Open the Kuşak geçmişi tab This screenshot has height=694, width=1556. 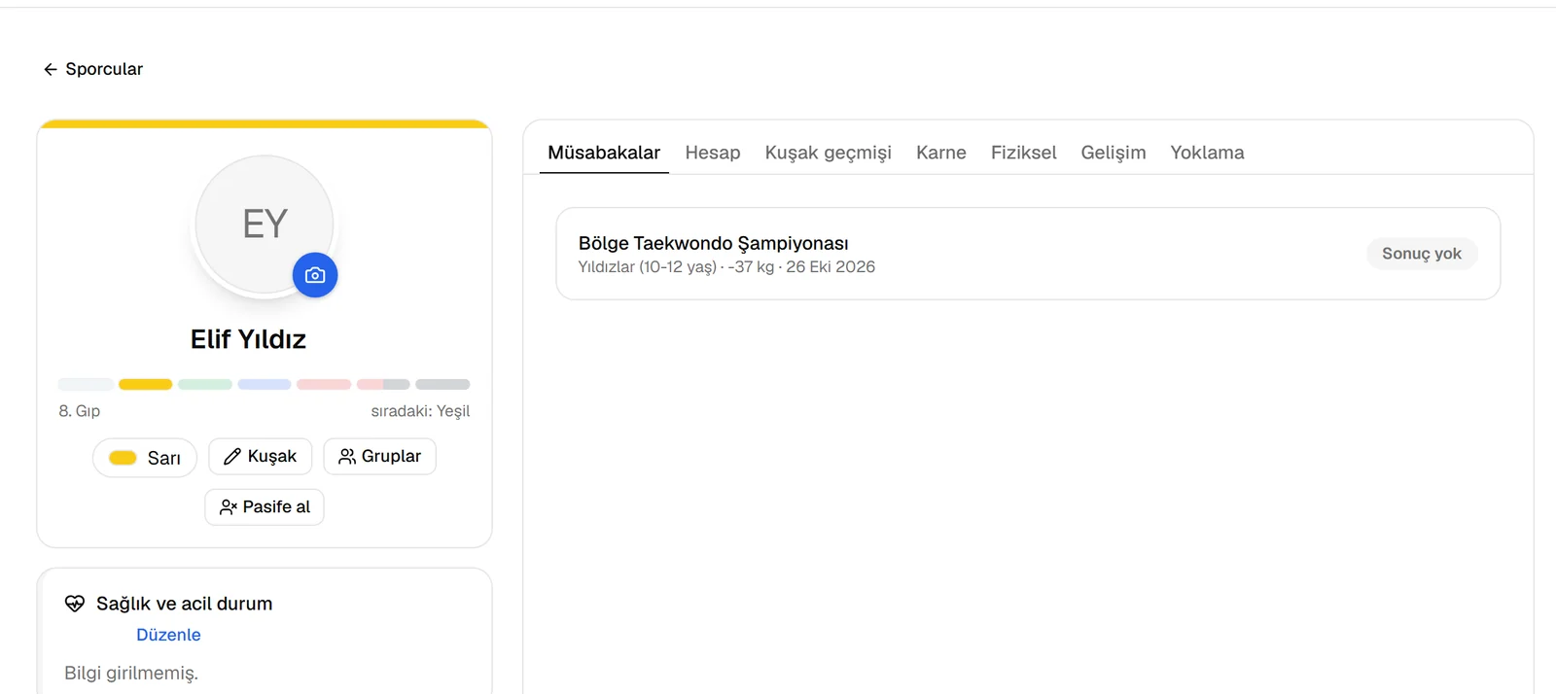click(x=828, y=153)
